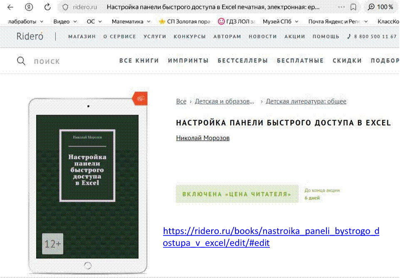Go to the АВТОРАМ section
Screen dimensions: 400x278
pos(227,37)
